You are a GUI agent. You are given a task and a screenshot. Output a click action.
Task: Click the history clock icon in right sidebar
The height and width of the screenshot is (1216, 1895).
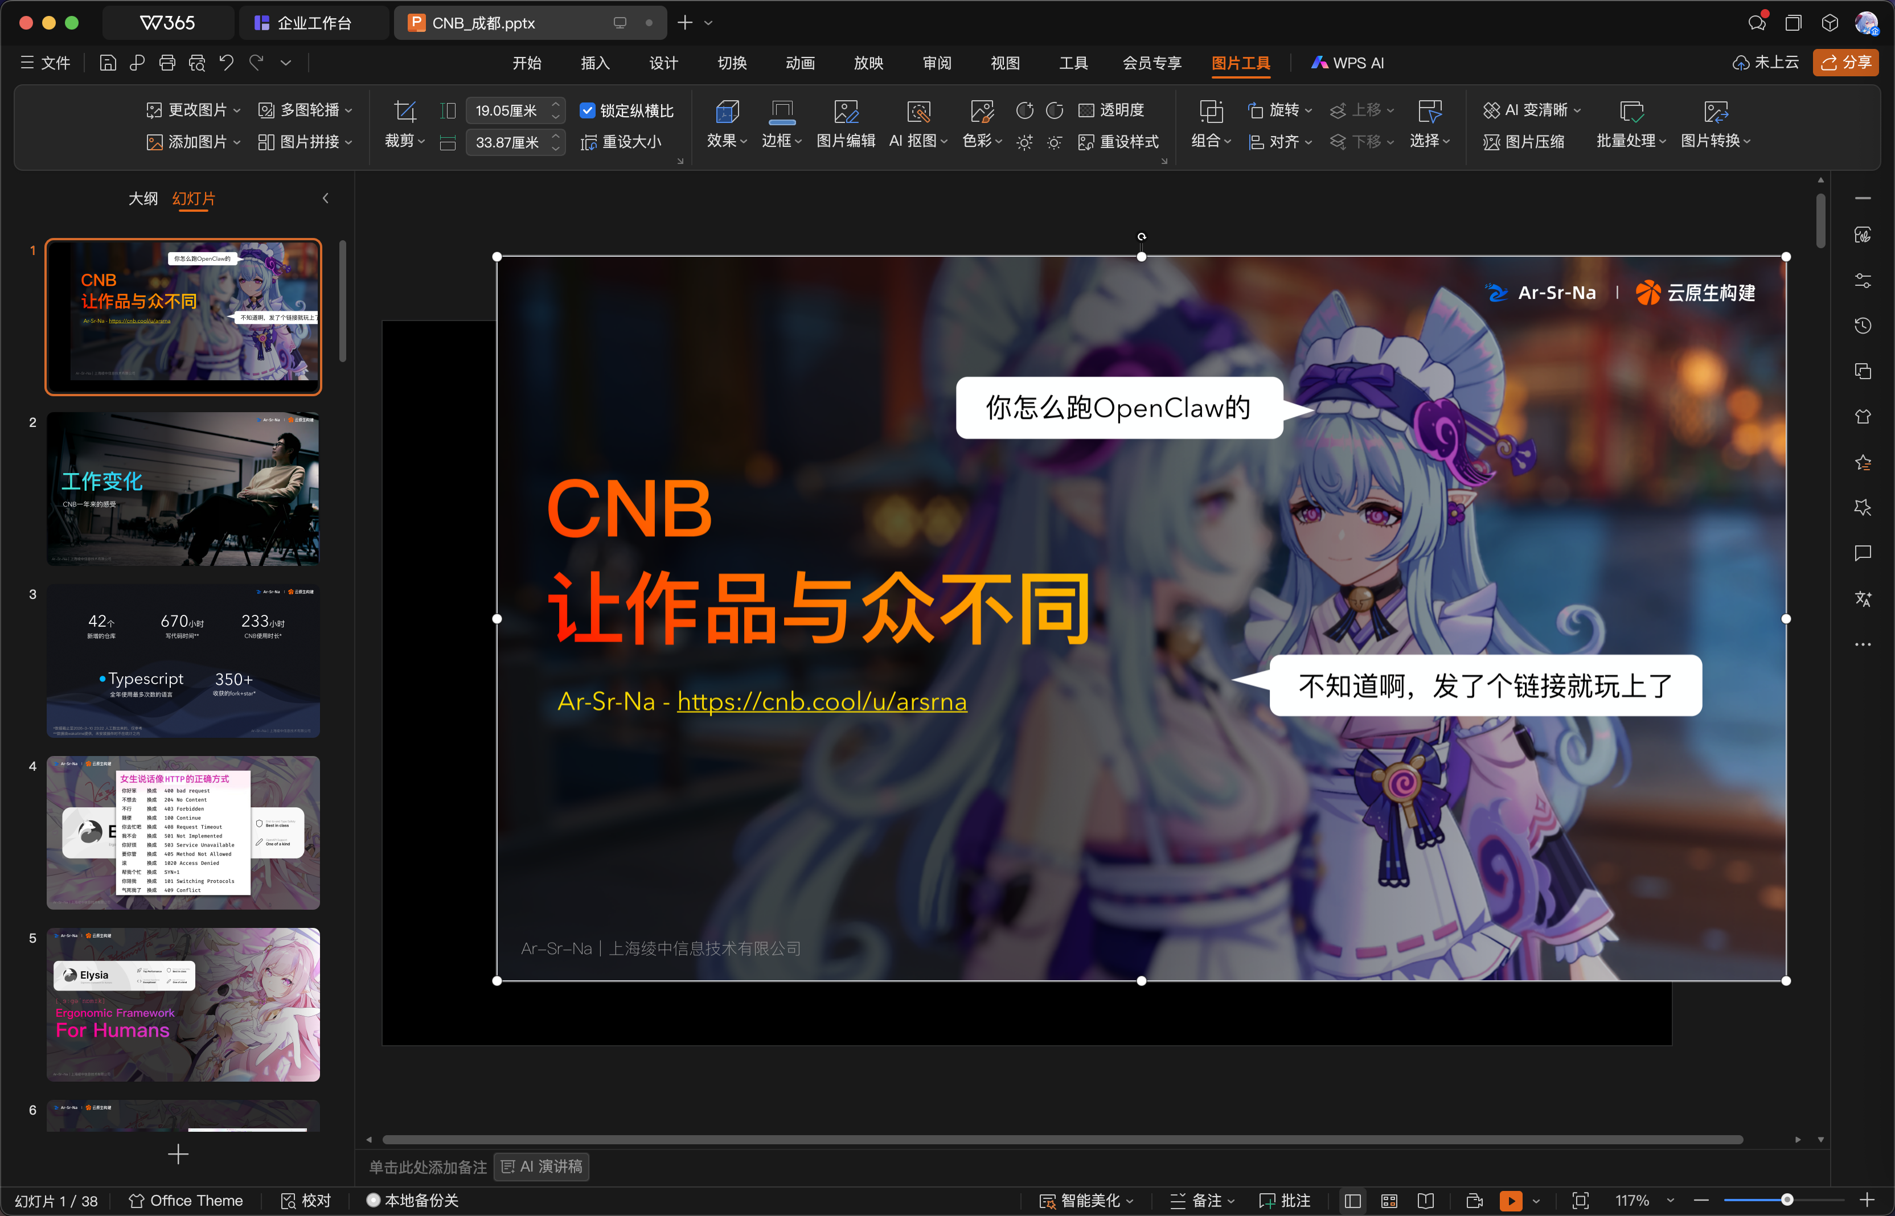point(1863,325)
